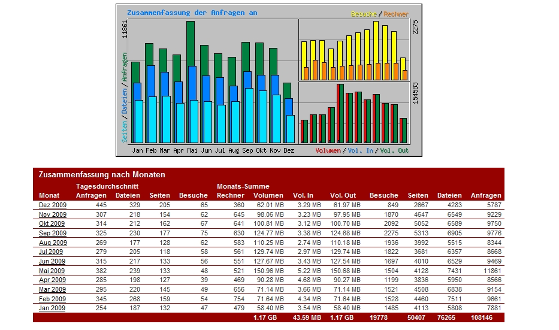Click the total Anfragen value 108146
559x330 pixels.
point(486,317)
